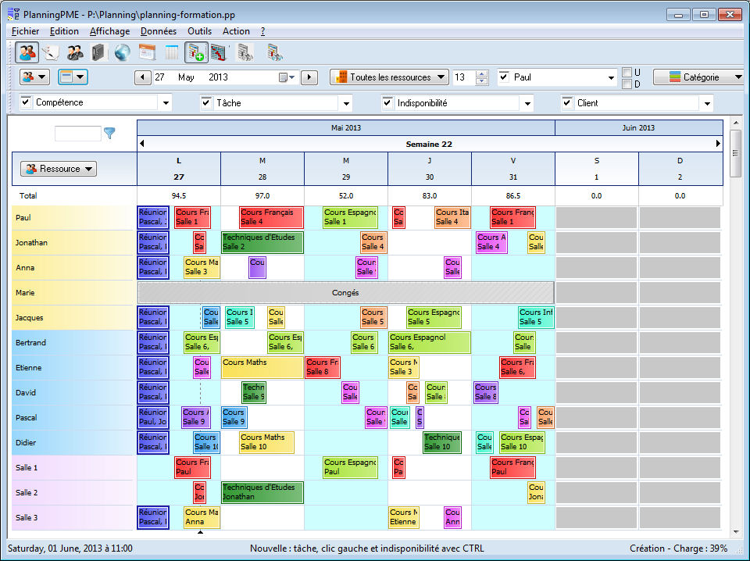
Task: Open the Affichage menu
Action: click(x=109, y=31)
